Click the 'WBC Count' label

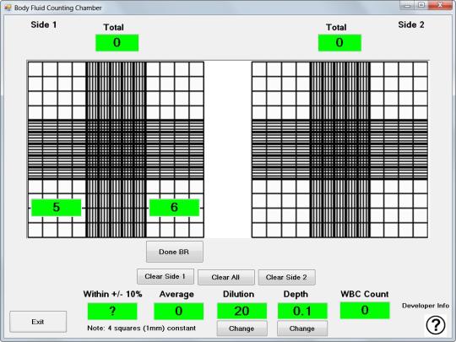tap(365, 294)
